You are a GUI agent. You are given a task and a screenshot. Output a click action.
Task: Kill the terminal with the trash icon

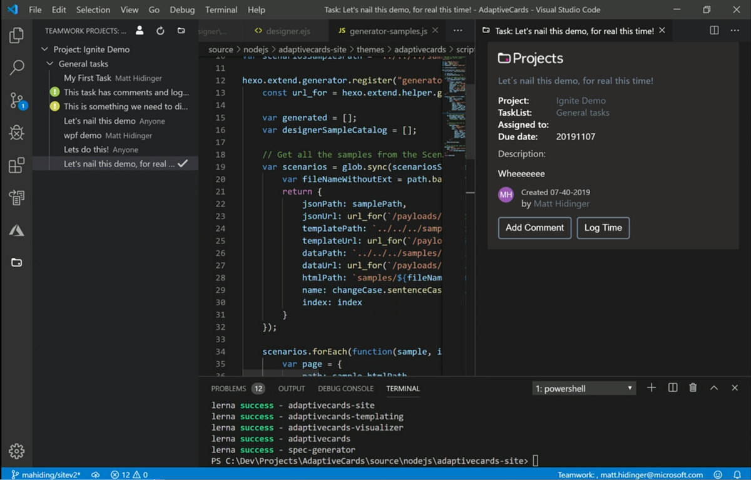point(693,388)
